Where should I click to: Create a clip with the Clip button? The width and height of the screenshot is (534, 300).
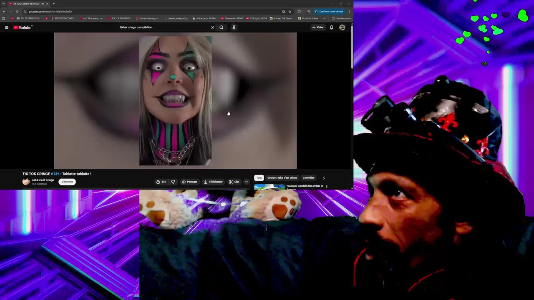tap(234, 182)
